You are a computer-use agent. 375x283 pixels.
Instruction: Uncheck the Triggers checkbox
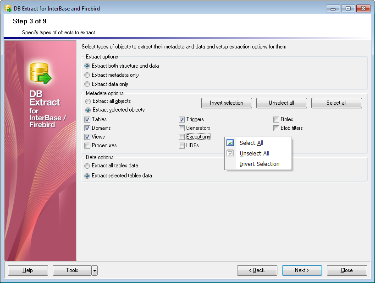[x=182, y=119]
